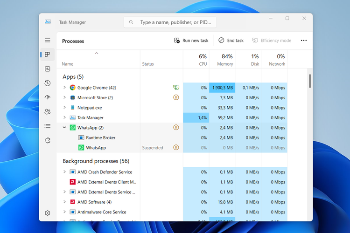Image resolution: width=350 pixels, height=233 pixels.
Task: Click Chrome's green efficiency mode leaf icon
Action: pos(176,88)
